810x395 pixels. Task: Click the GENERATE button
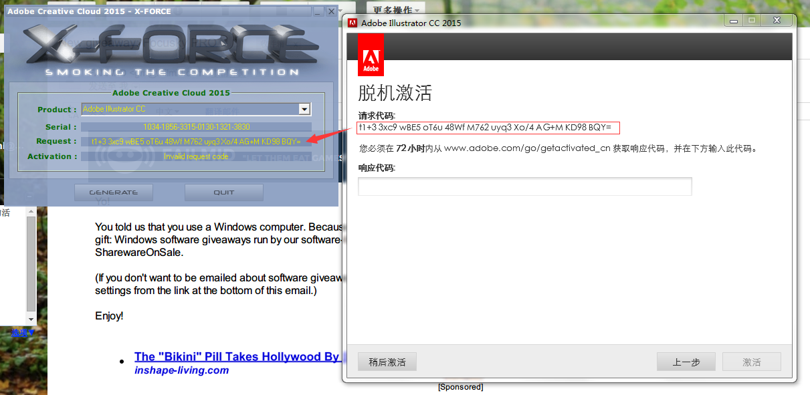click(114, 192)
